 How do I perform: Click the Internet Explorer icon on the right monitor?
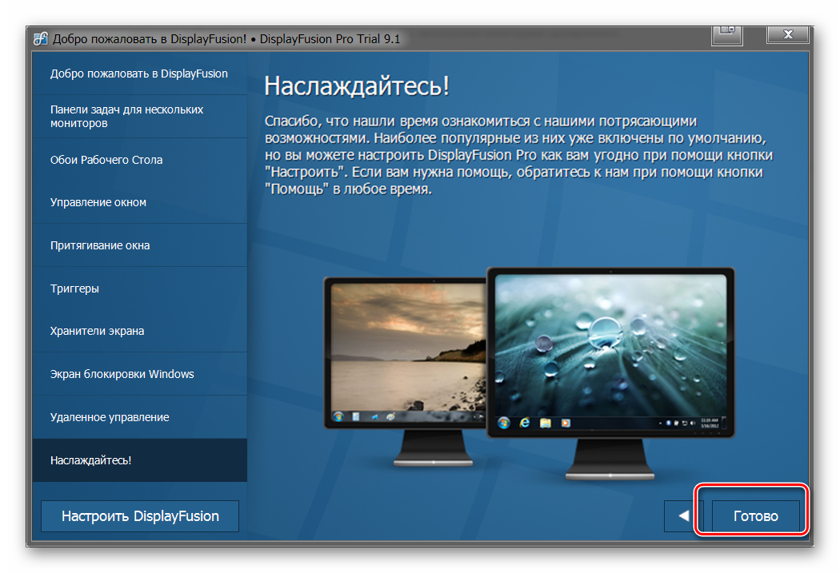tap(525, 423)
